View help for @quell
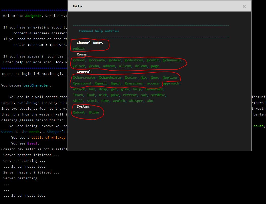Viewport: 266px width, 204px height. point(101,83)
